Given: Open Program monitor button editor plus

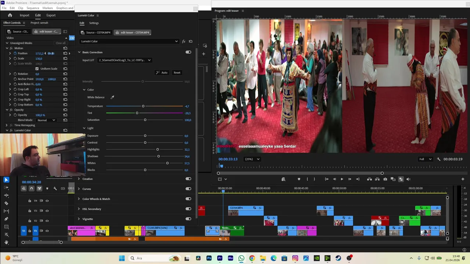Looking at the screenshot, I should pyautogui.click(x=463, y=179).
